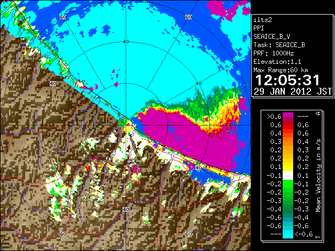This screenshot has height=251, width=335.
Task: Select the 'SEAICE_B_V' product name
Action: pos(272,37)
